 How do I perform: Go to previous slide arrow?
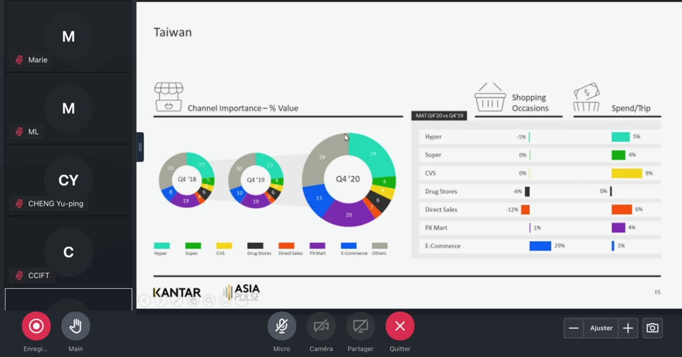[x=145, y=300]
